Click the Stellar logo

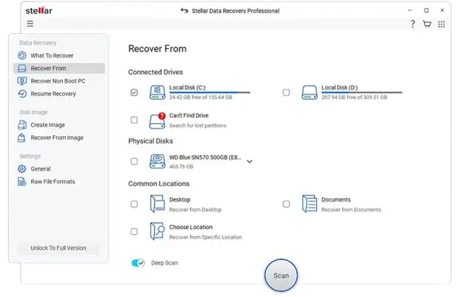coord(38,10)
